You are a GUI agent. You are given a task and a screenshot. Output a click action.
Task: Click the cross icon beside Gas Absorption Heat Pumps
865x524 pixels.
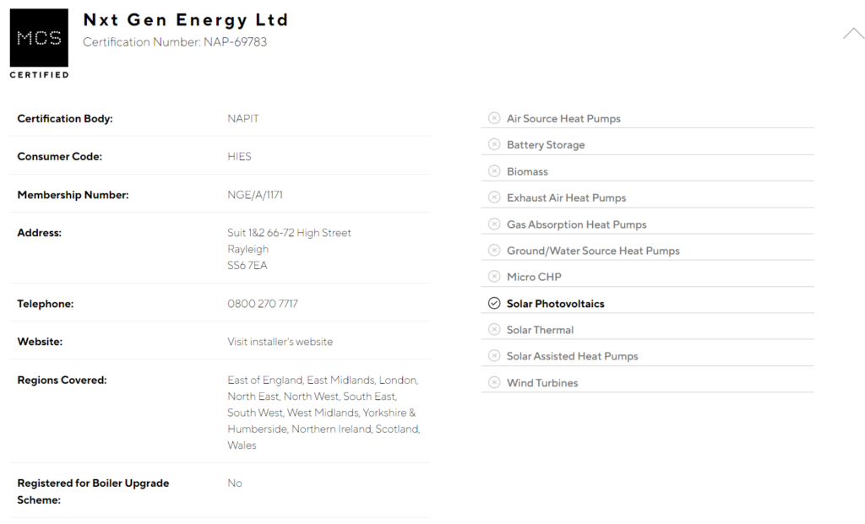(x=494, y=224)
